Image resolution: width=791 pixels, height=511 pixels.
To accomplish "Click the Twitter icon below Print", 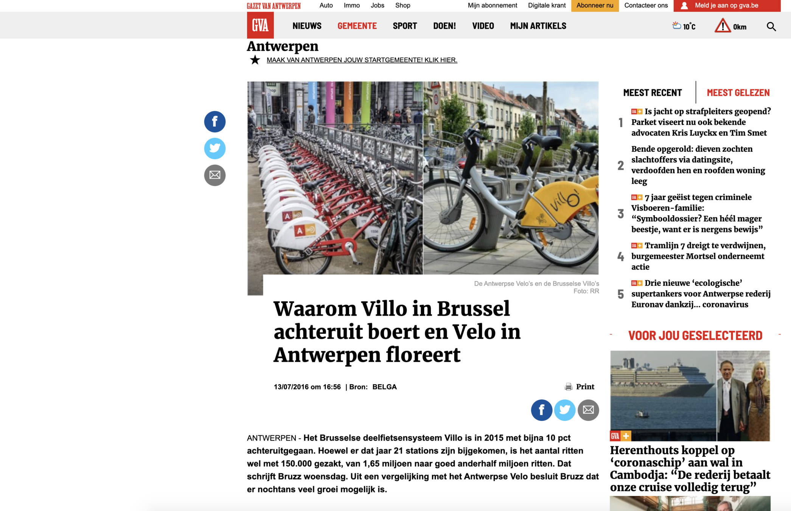I will click(565, 410).
